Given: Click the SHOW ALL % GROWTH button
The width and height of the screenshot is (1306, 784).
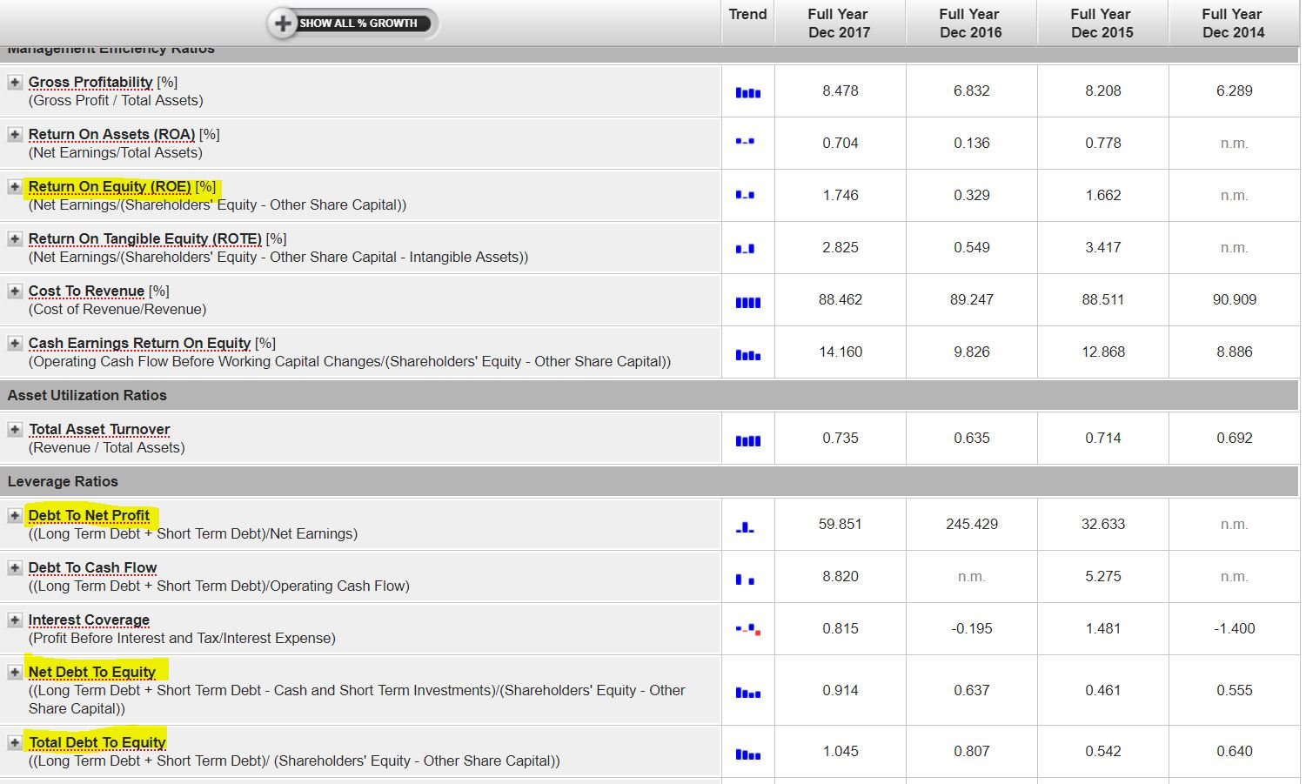Looking at the screenshot, I should 352,23.
